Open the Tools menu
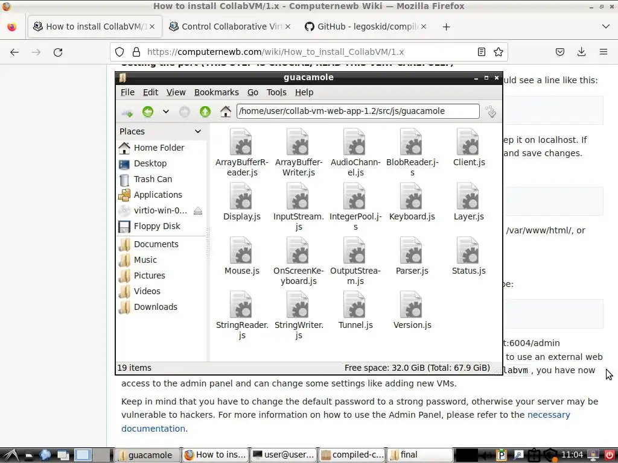Image resolution: width=618 pixels, height=463 pixels. pos(276,92)
